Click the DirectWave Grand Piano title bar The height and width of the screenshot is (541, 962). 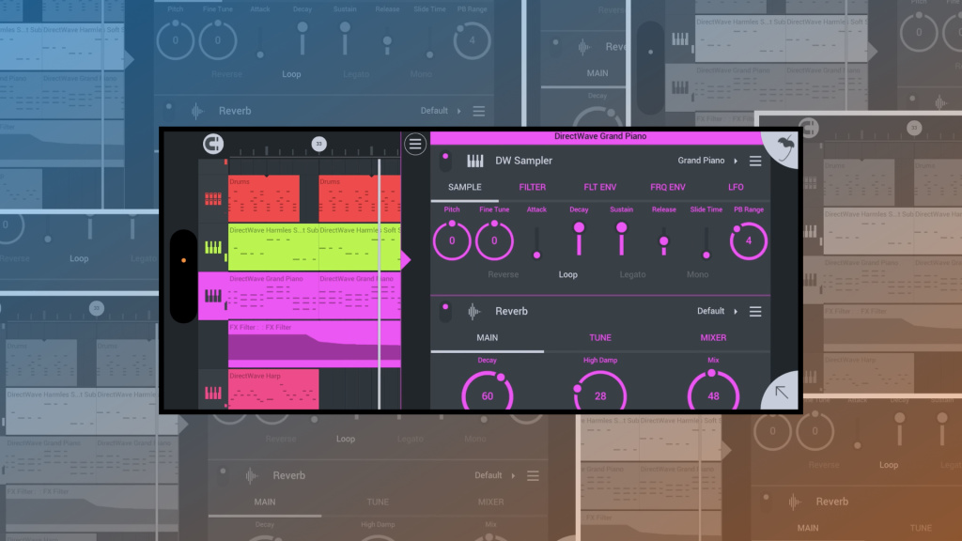point(600,137)
